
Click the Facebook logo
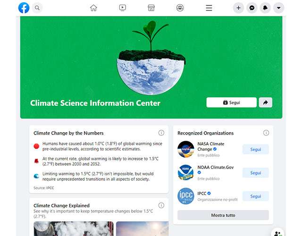tap(24, 8)
